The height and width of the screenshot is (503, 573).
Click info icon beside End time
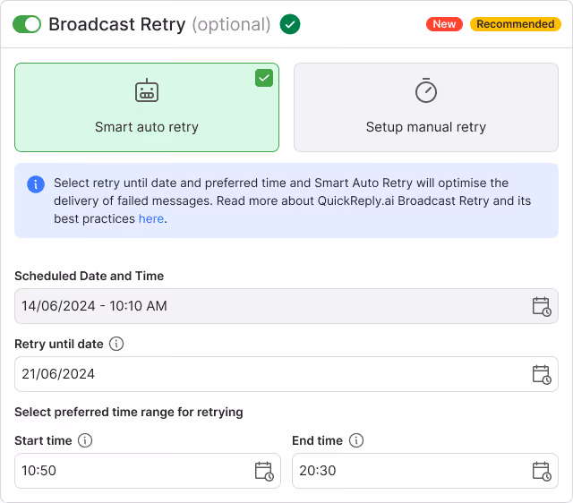pyautogui.click(x=356, y=440)
